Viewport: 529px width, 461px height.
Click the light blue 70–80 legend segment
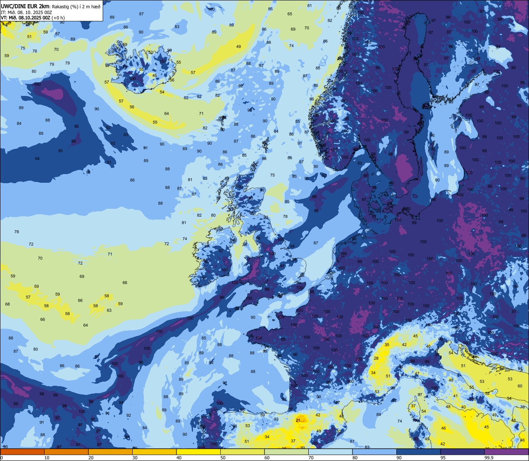330,452
